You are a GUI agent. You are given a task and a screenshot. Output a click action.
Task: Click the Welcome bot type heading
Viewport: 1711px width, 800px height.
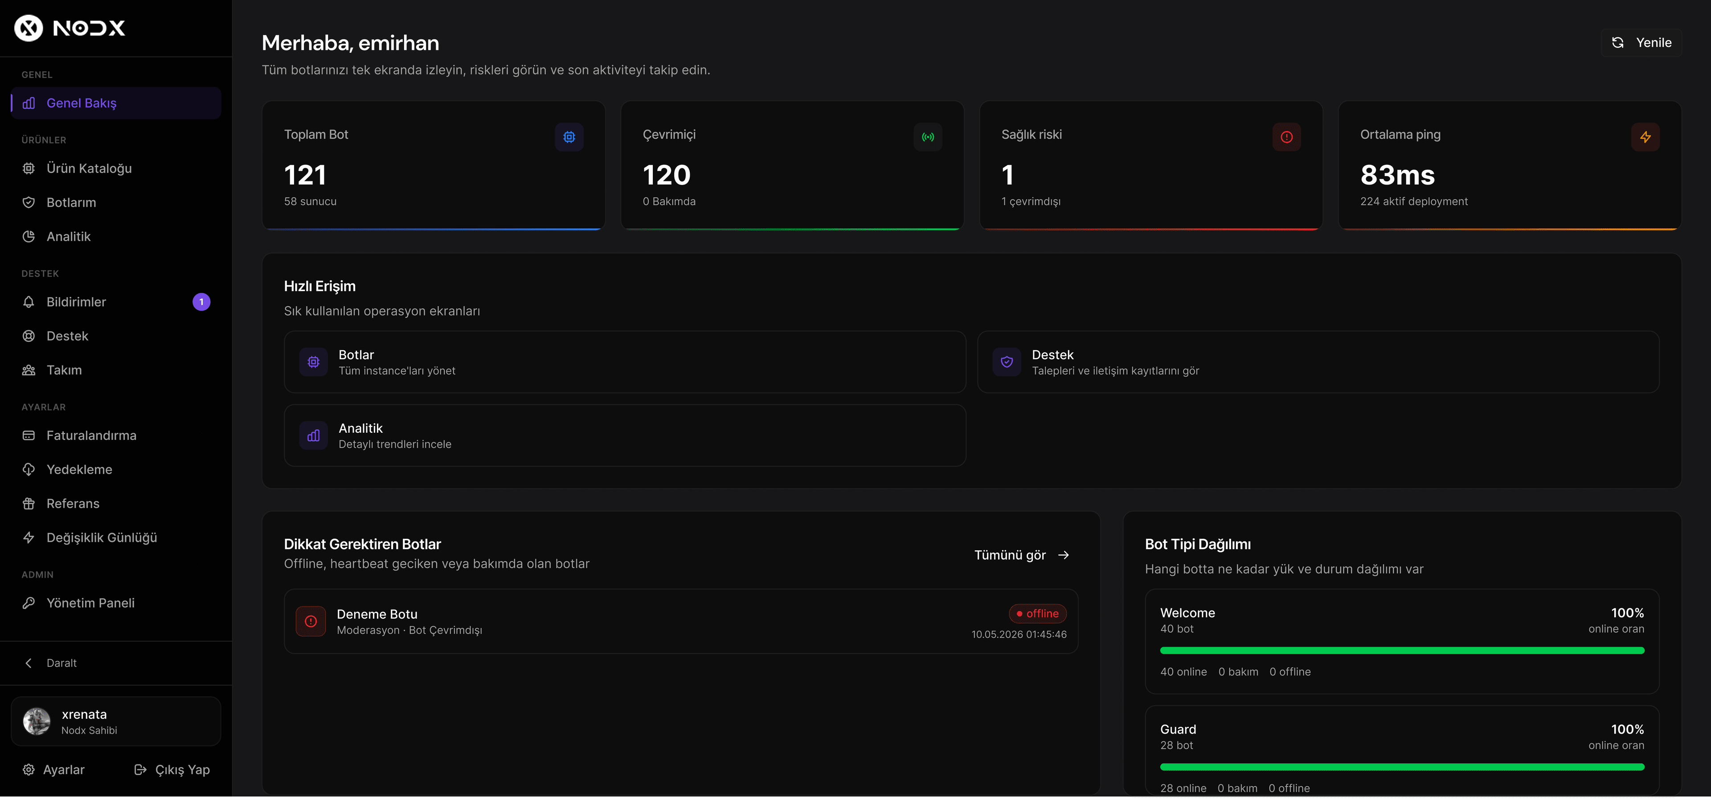point(1187,613)
